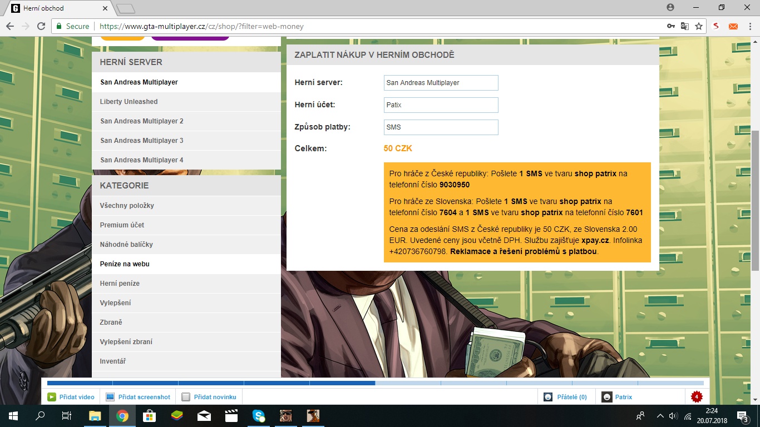
Task: Click Přidat screenshot button
Action: point(138,397)
